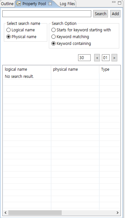125x218 pixels.
Task: Go to the next results page
Action: tap(114, 58)
